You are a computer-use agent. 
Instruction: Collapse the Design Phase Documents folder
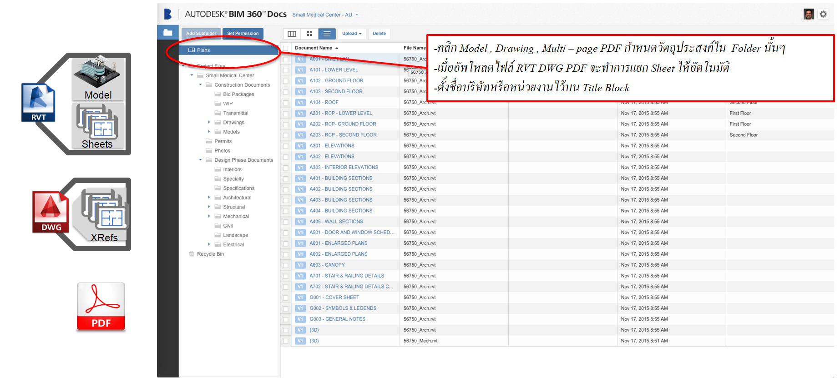pyautogui.click(x=200, y=160)
